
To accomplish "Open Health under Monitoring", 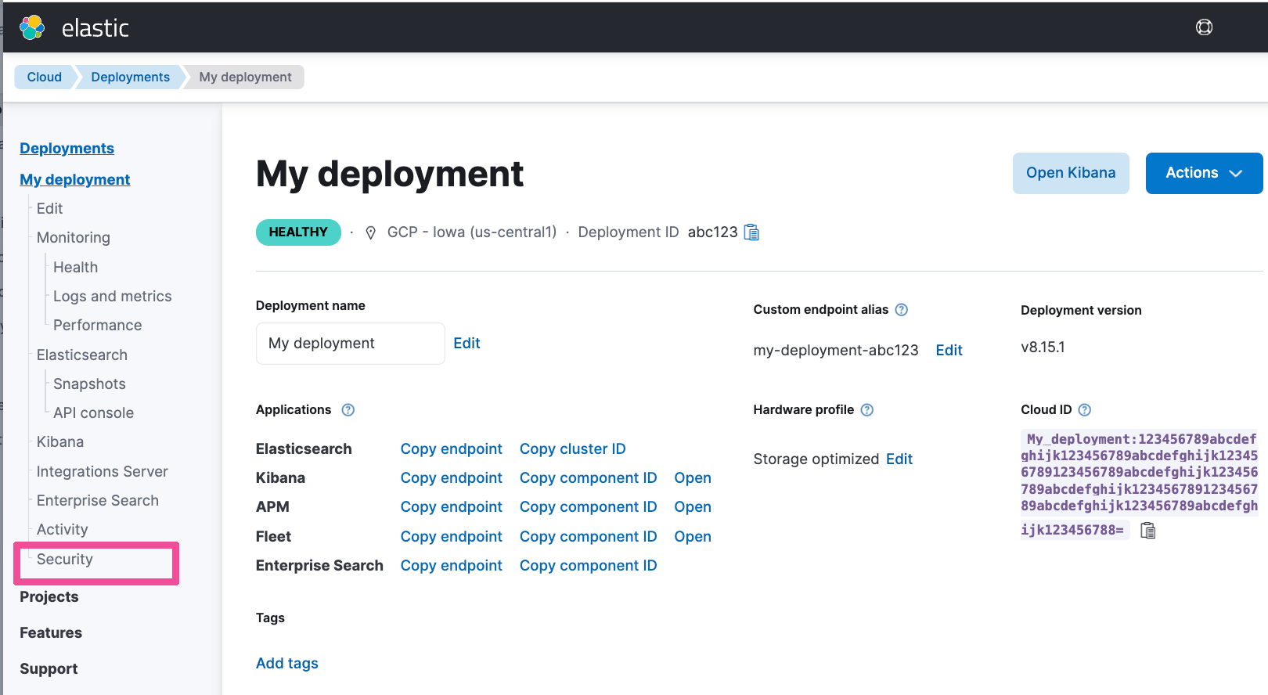I will [75, 268].
